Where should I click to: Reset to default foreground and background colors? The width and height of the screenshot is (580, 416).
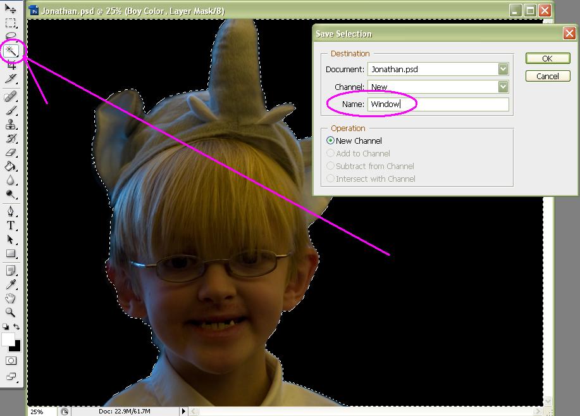[6, 327]
